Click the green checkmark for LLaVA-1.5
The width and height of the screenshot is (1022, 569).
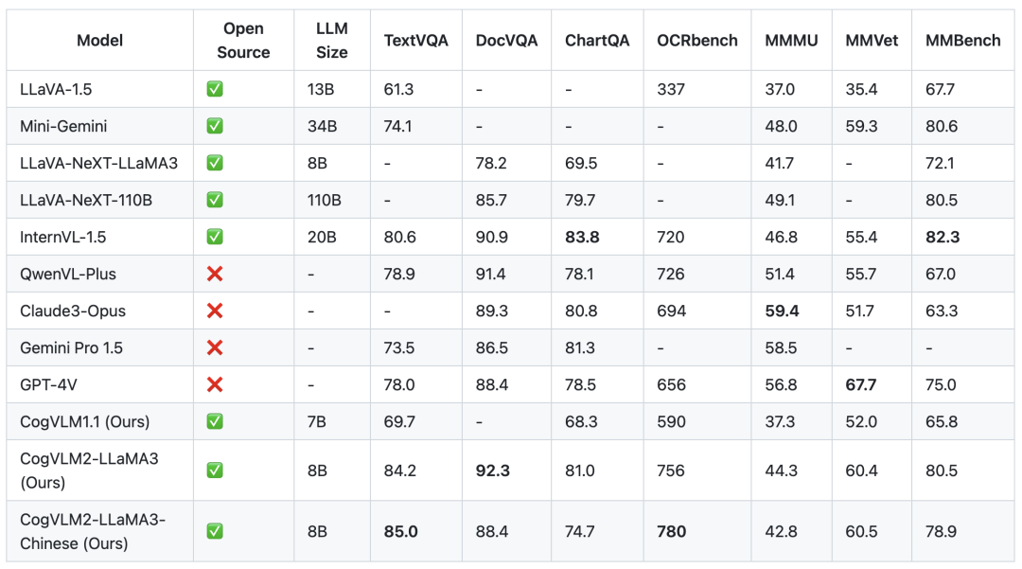click(215, 89)
